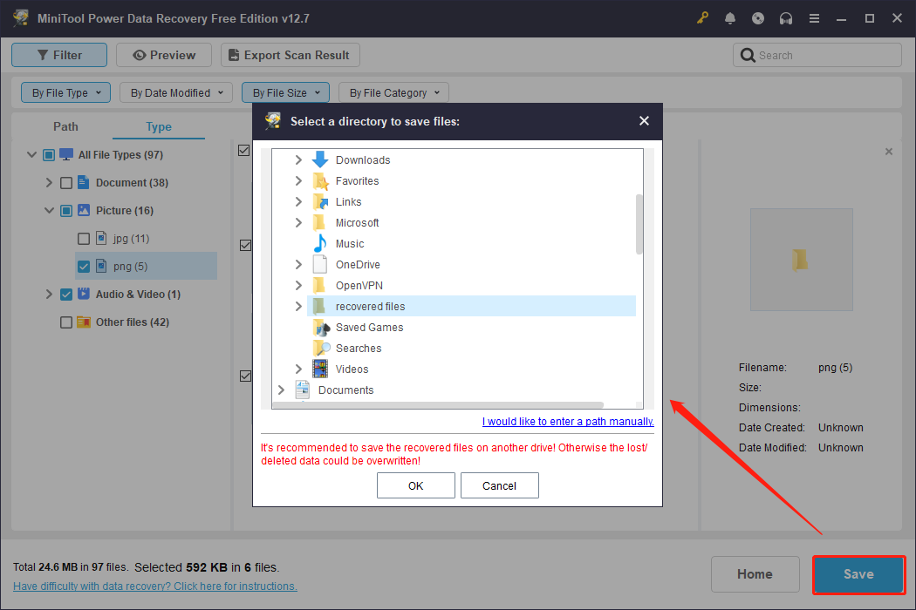The width and height of the screenshot is (916, 610).
Task: Switch to the Type tab
Action: point(158,126)
